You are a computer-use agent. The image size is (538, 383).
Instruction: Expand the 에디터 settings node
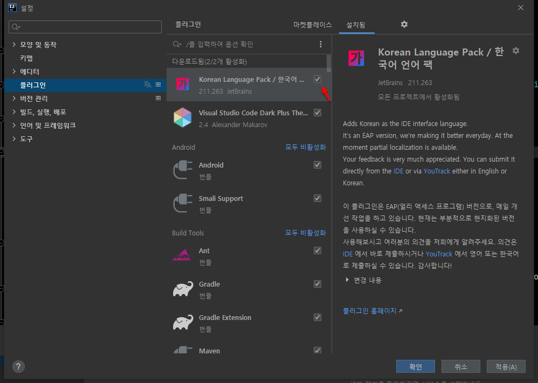[x=13, y=71]
